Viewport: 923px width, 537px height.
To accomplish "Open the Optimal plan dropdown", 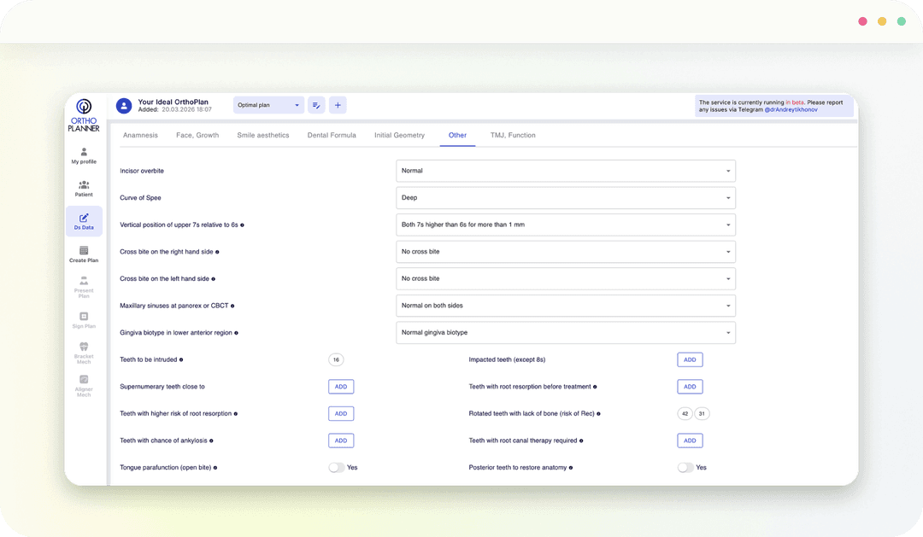I will pos(268,105).
